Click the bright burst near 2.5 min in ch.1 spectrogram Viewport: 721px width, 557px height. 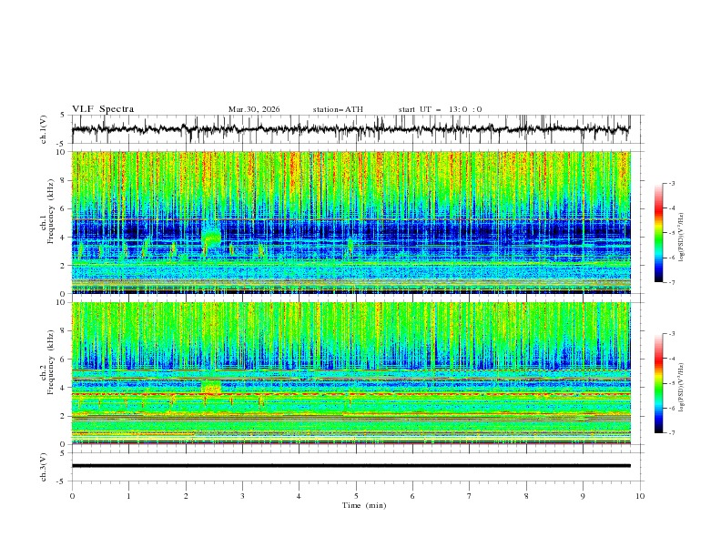211,238
